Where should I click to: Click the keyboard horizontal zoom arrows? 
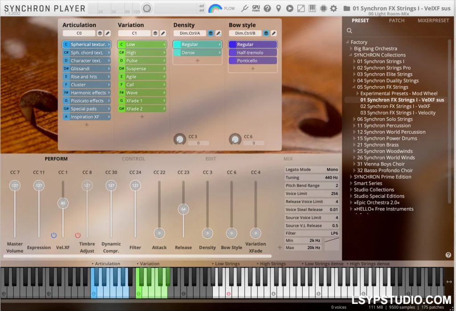coord(449,281)
